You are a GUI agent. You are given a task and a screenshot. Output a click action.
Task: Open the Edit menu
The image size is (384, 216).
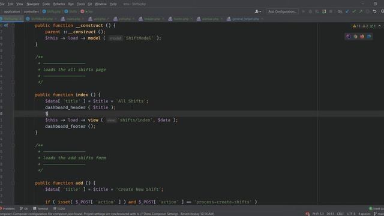pos(10,4)
